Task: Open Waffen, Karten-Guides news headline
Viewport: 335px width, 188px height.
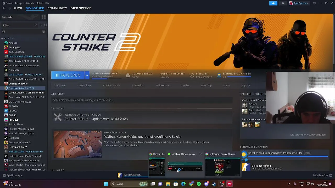Action: coord(142,137)
